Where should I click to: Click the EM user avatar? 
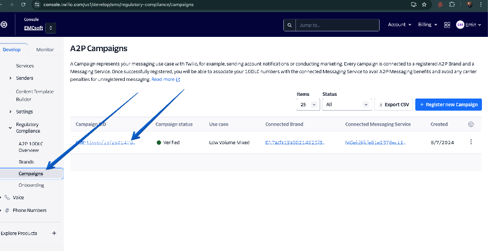[460, 25]
